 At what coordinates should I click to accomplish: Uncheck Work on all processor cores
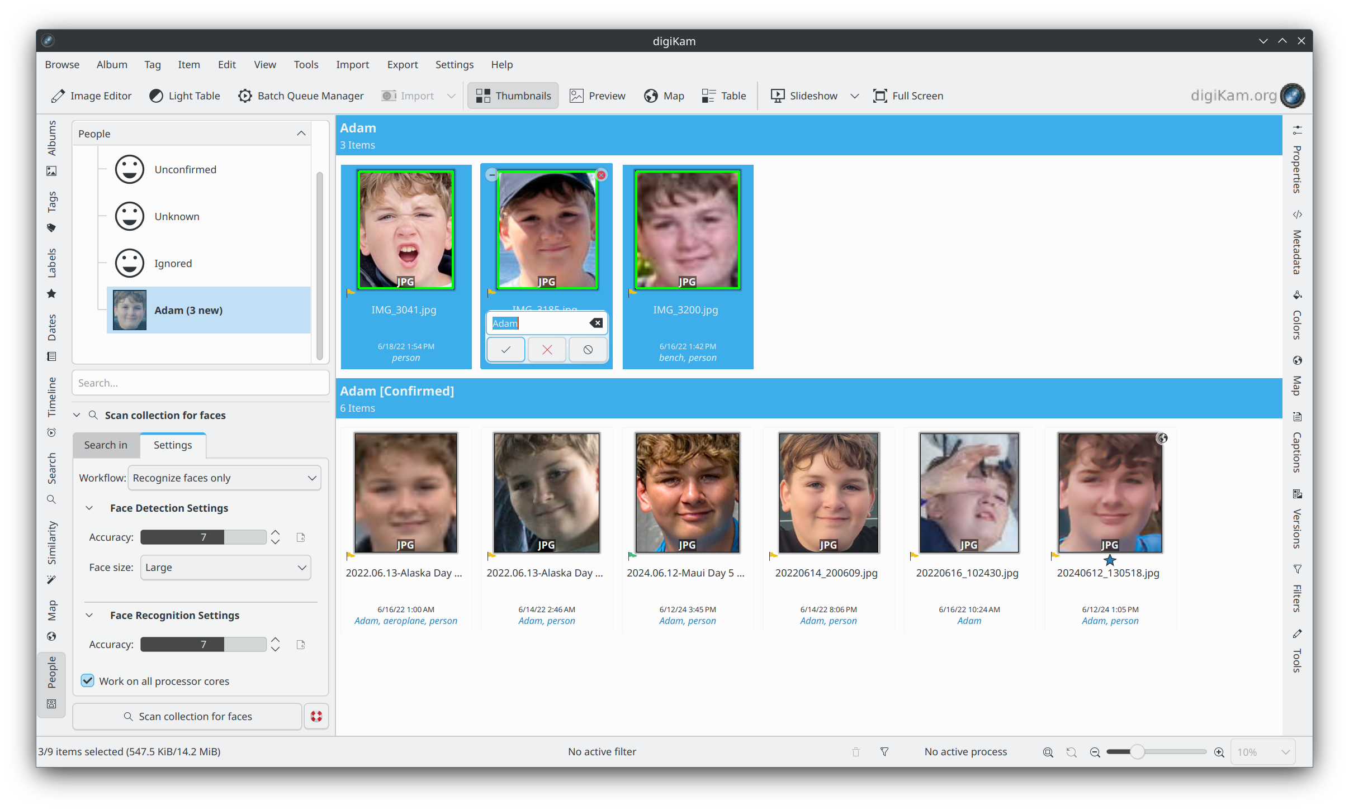coord(88,680)
